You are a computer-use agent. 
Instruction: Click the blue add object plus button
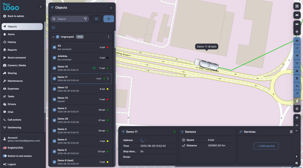109,19
